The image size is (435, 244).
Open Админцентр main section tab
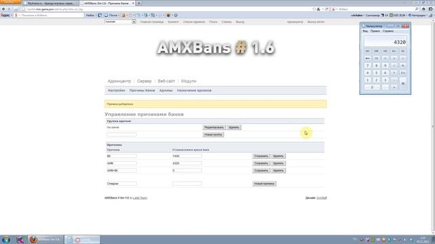[x=119, y=81]
